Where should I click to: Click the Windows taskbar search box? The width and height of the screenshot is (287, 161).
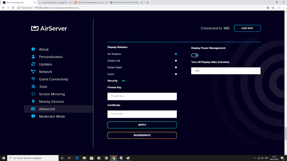(33, 158)
